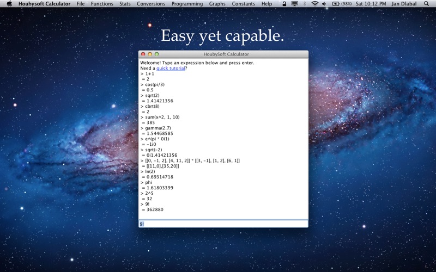
Task: Click the line '> 2^5'
Action: (146, 193)
